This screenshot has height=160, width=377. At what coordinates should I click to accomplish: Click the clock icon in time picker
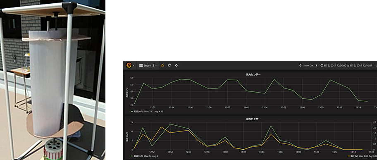(x=322, y=65)
